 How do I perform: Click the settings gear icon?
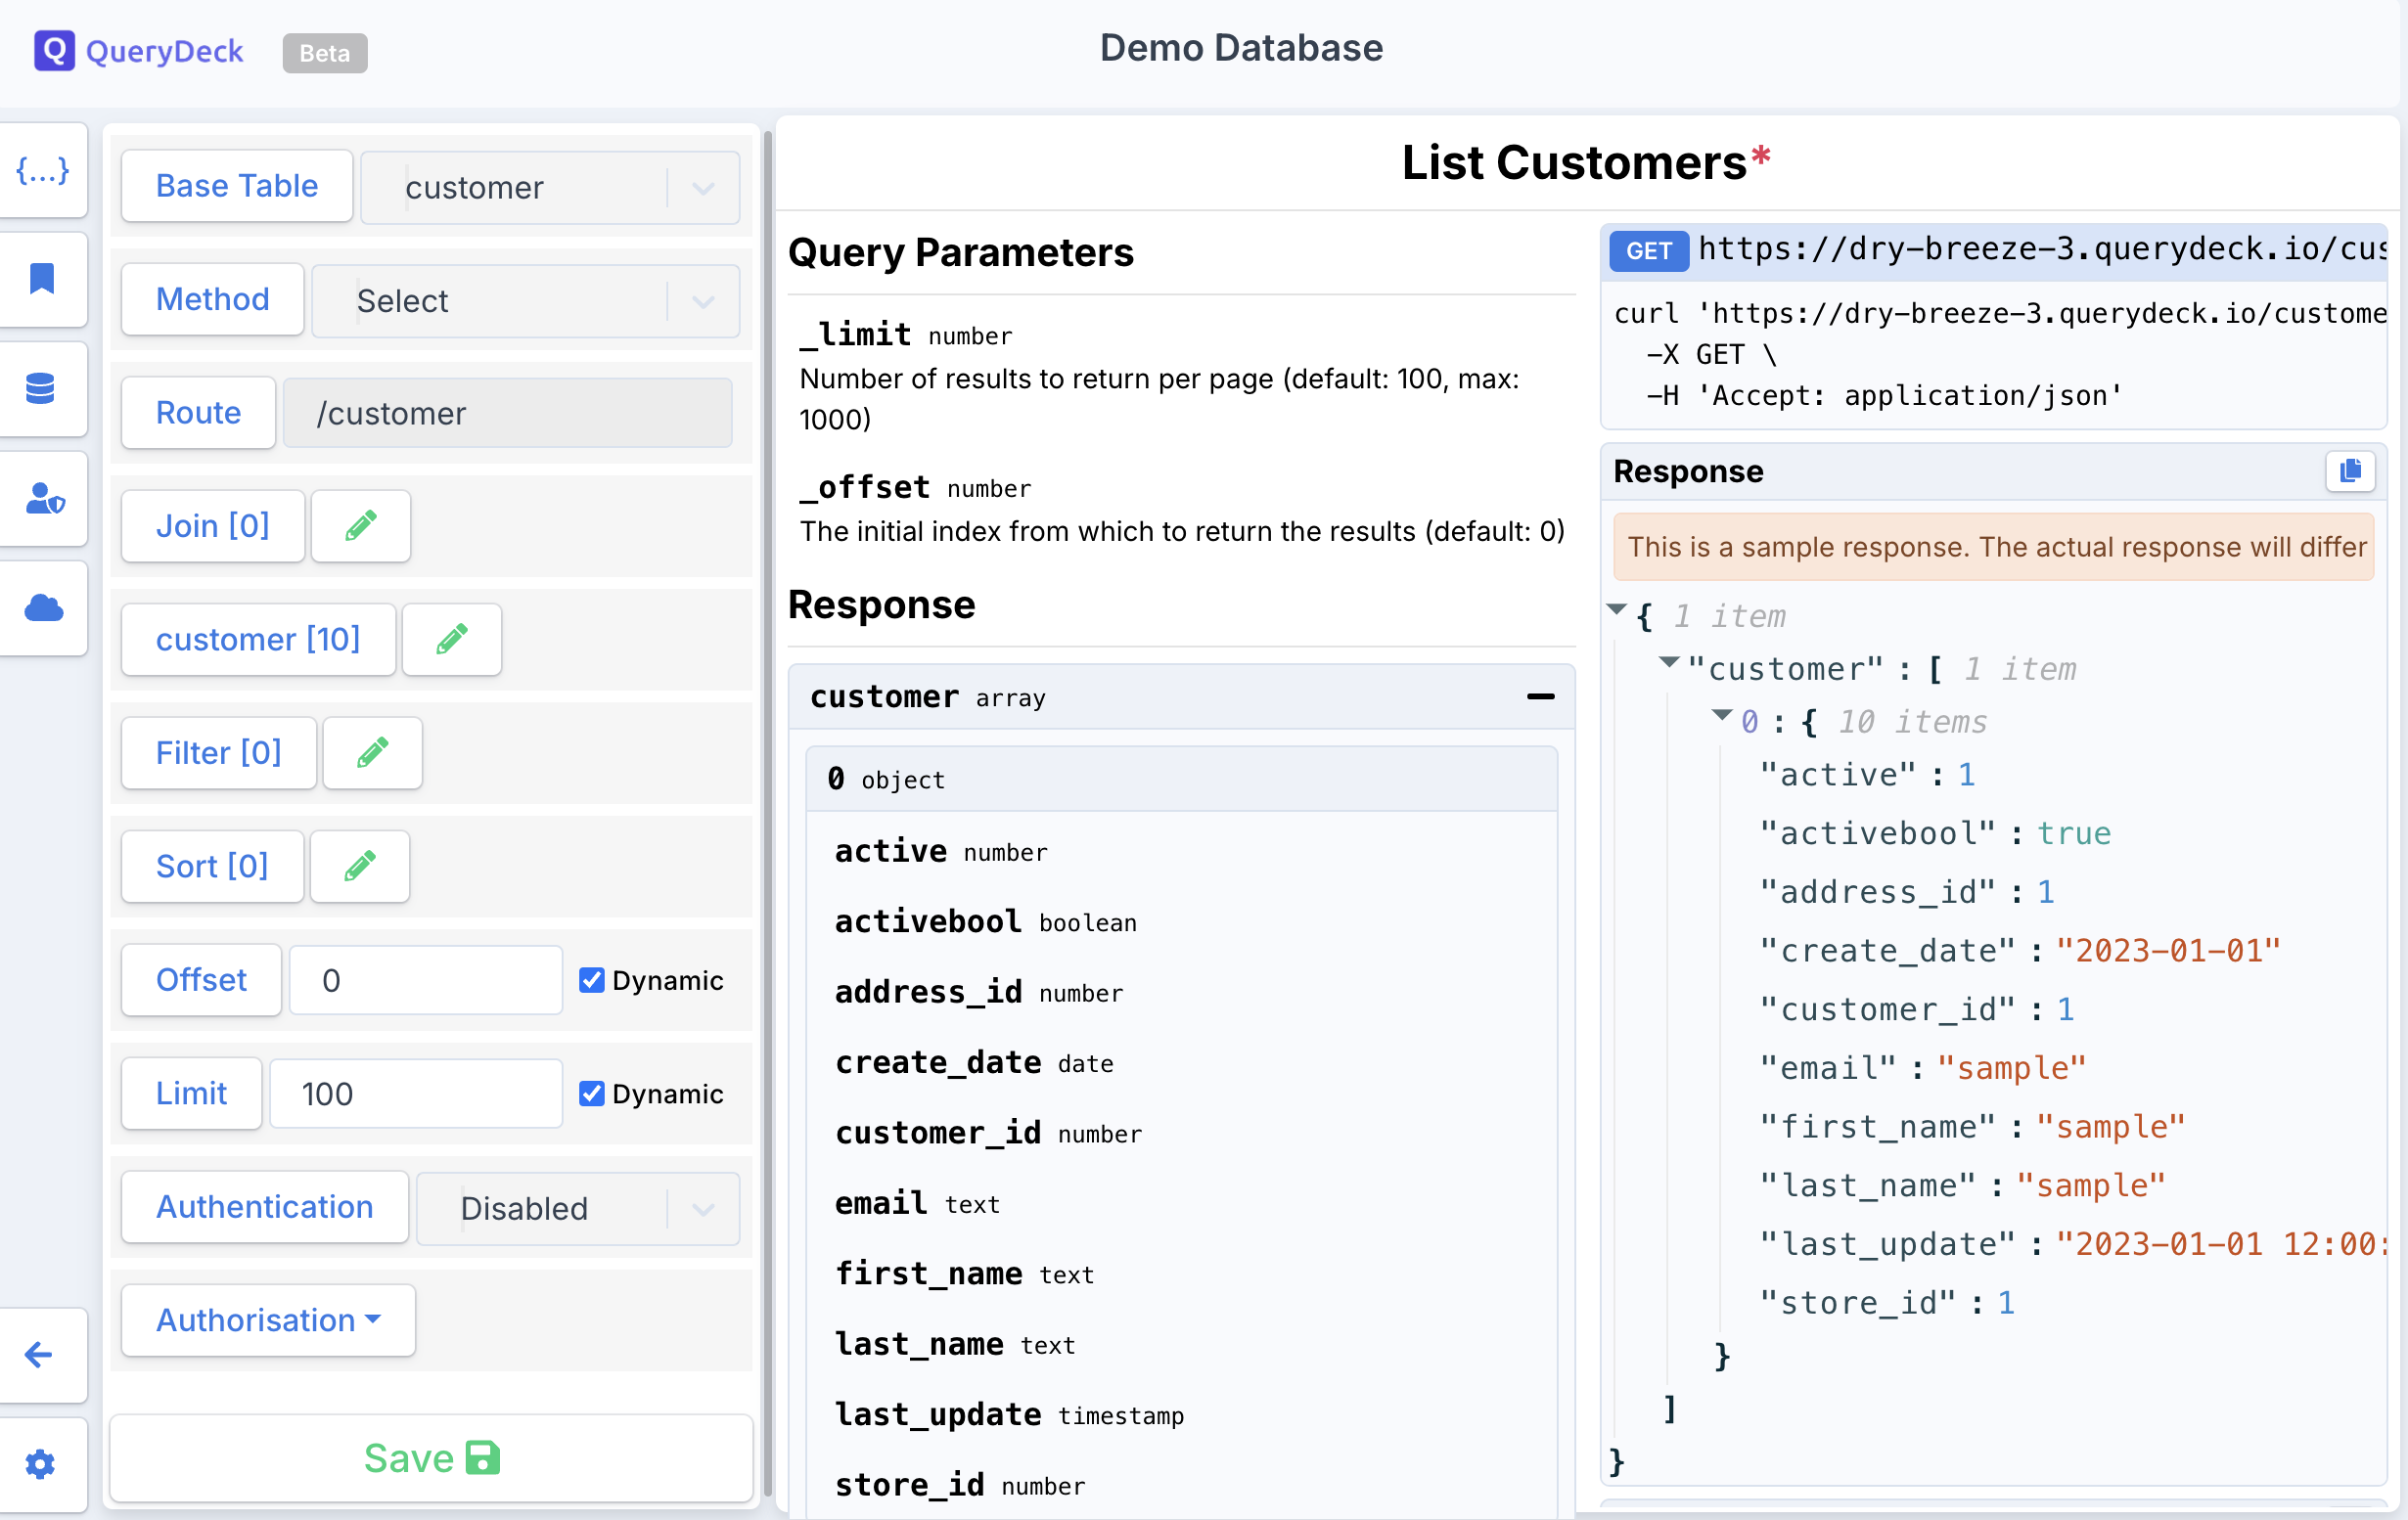pyautogui.click(x=40, y=1464)
